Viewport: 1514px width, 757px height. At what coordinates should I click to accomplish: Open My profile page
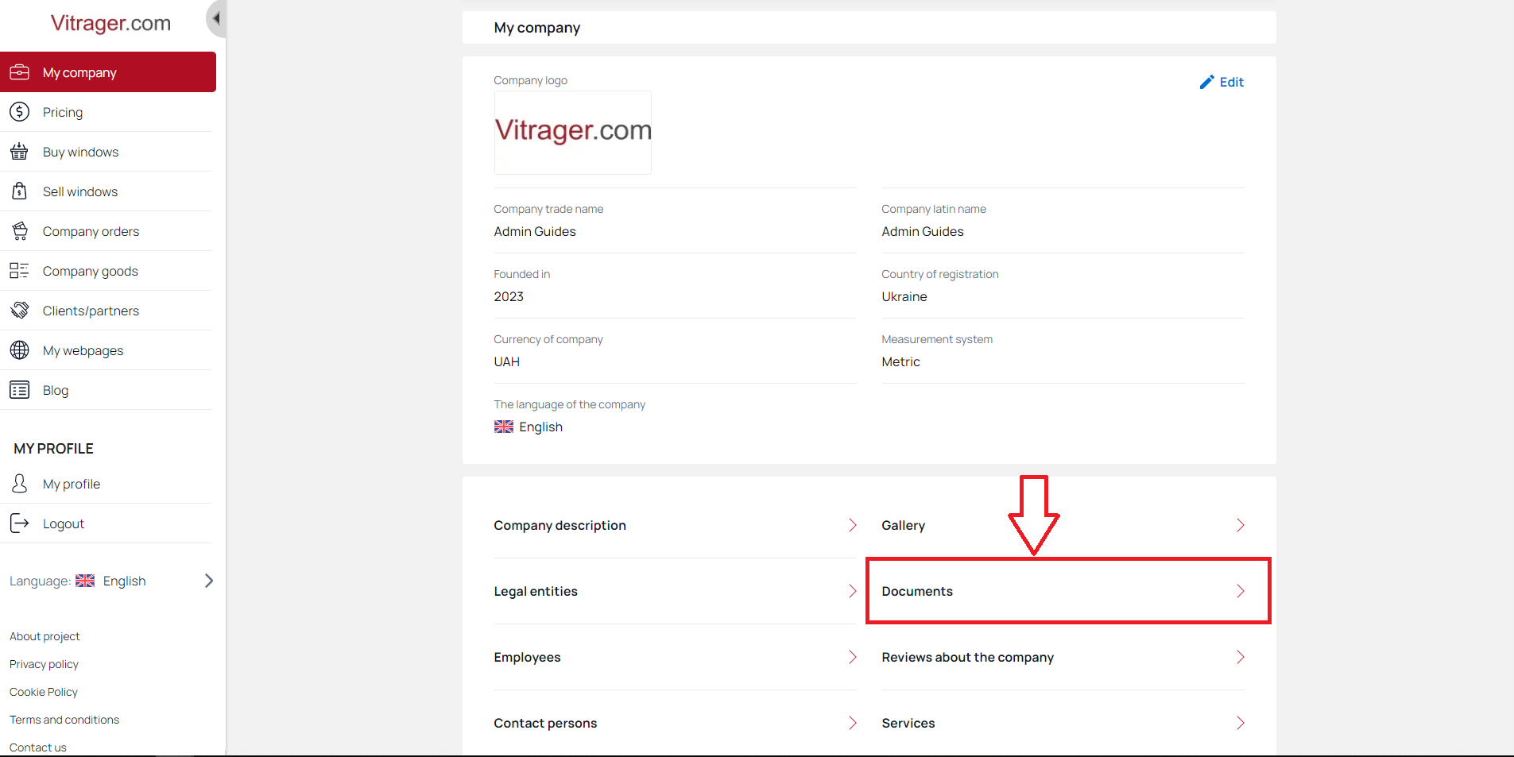[108, 484]
